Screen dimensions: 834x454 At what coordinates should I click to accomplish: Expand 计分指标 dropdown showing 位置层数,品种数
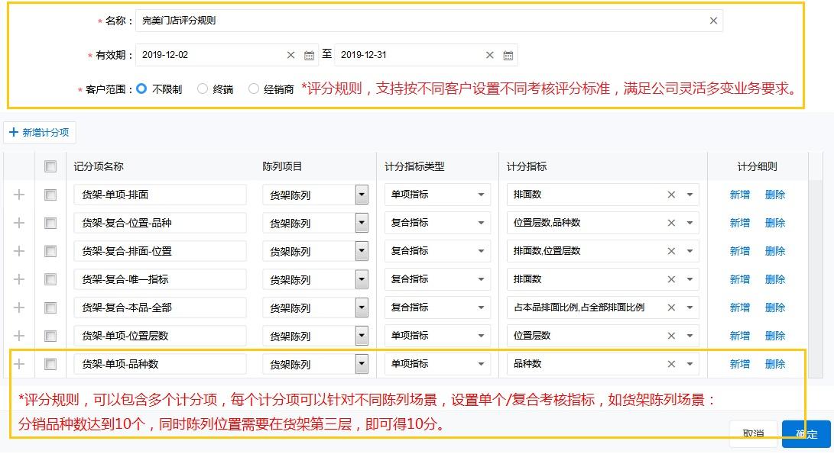(690, 224)
